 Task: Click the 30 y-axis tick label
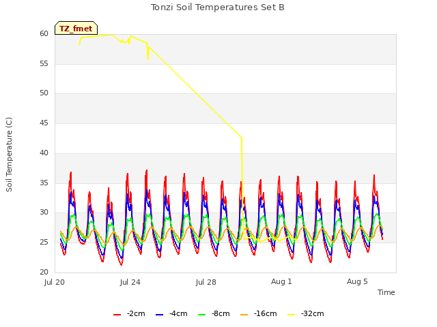coord(44,213)
